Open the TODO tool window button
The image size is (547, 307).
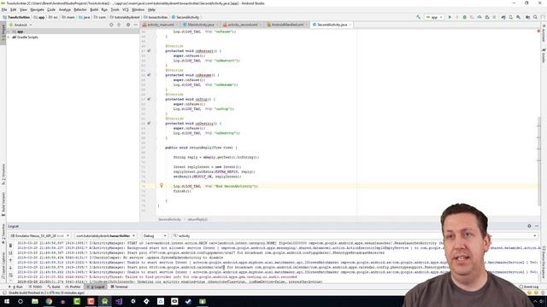click(35, 287)
